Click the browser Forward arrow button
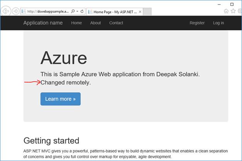 coord(15,11)
